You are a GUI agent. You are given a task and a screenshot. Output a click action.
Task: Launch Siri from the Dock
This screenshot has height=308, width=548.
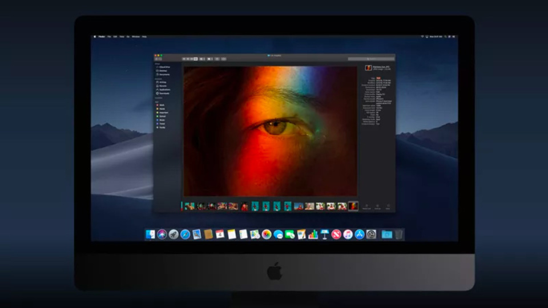click(x=162, y=234)
